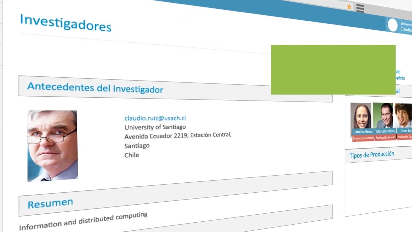
Task: Click the Information and distributed computing text
Action: pyautogui.click(x=83, y=221)
